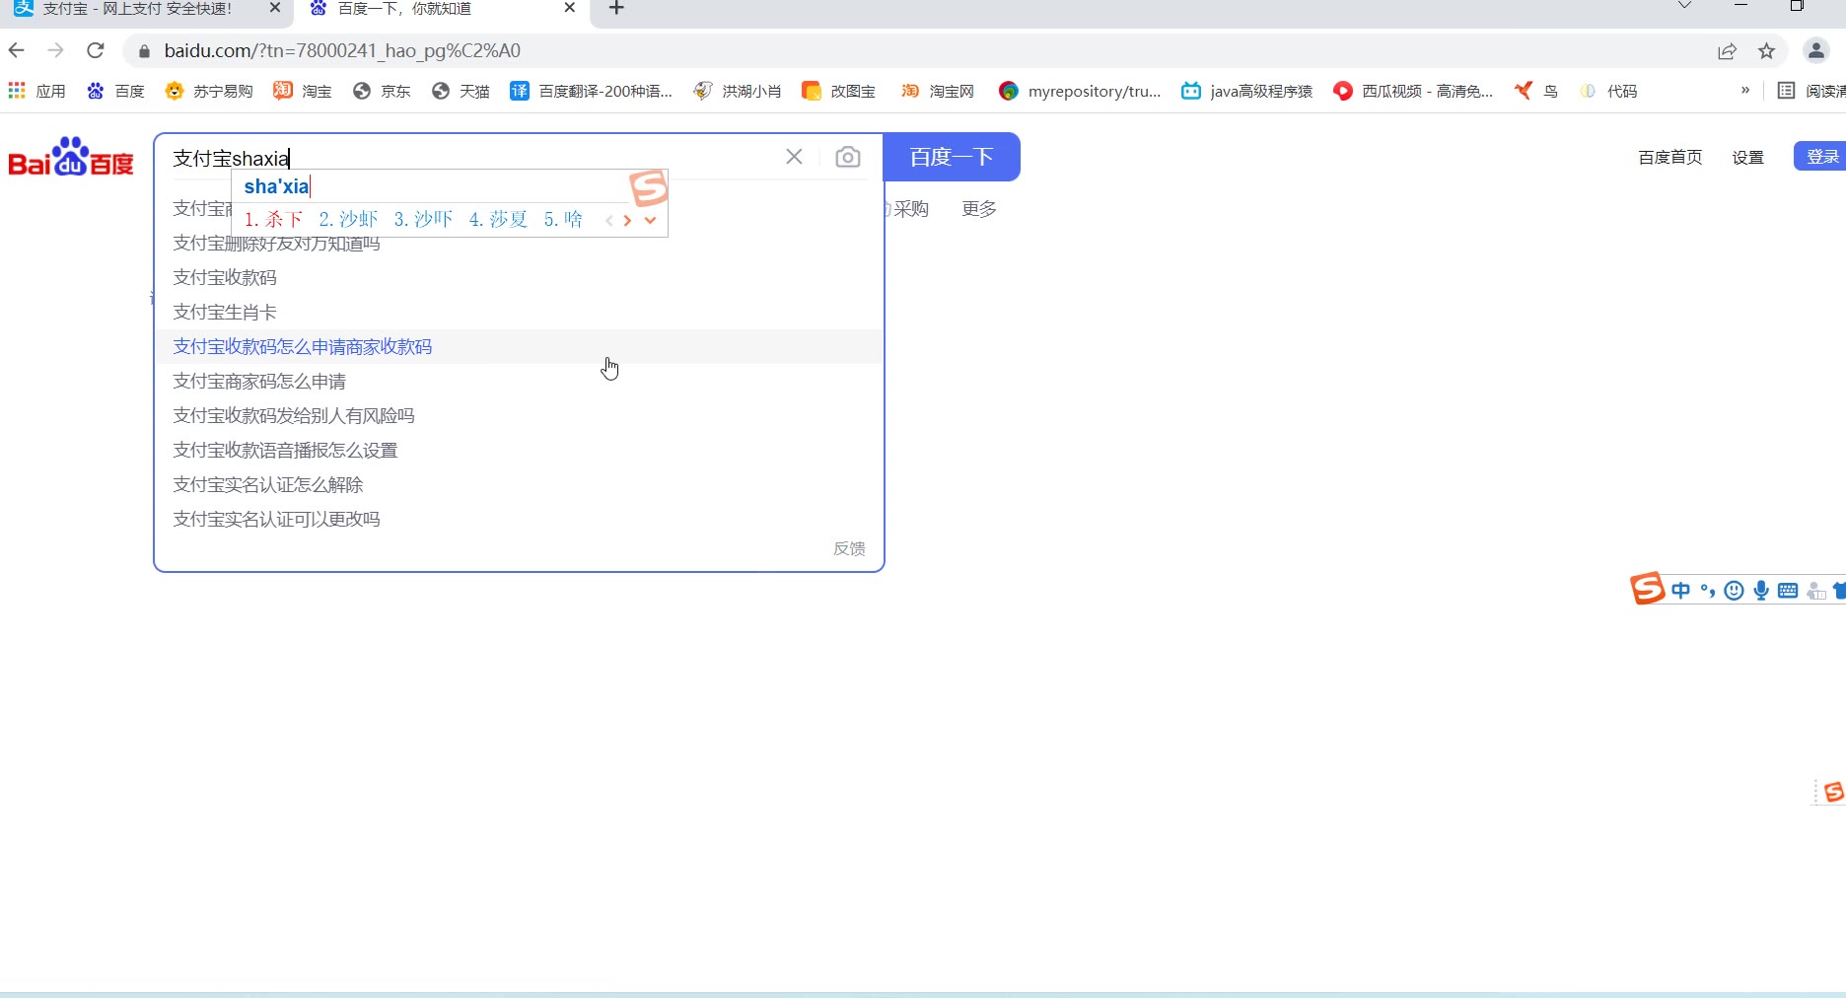Select suggestion 支付宝收款码
Image resolution: width=1846 pixels, height=998 pixels.
519,278
